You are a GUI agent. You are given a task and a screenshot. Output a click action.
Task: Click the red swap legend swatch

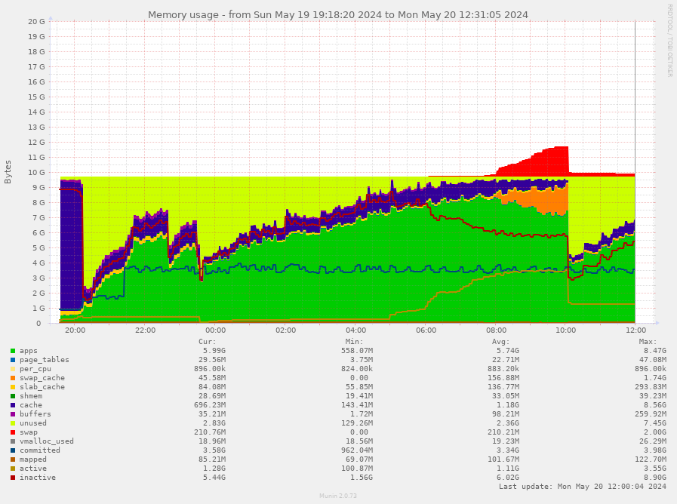click(13, 432)
